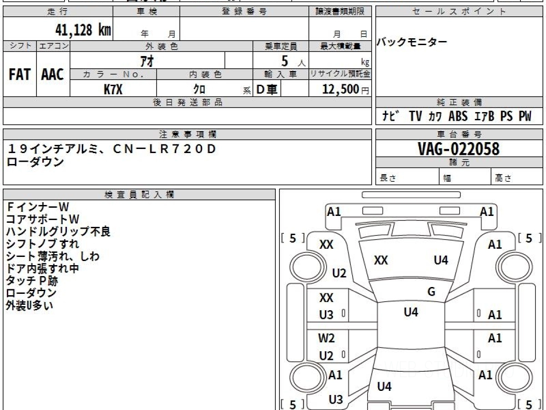546x410 pixels.
Task: Click the AAC air conditioner value
Action: [53, 74]
